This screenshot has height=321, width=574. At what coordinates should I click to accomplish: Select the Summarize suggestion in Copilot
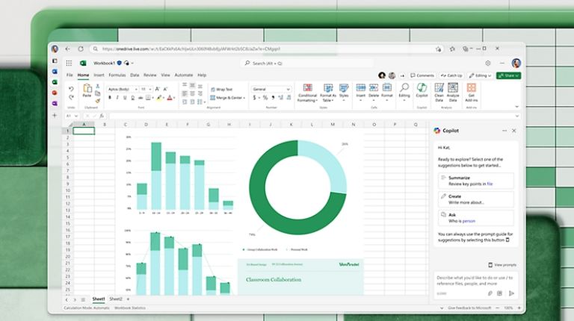[476, 181]
